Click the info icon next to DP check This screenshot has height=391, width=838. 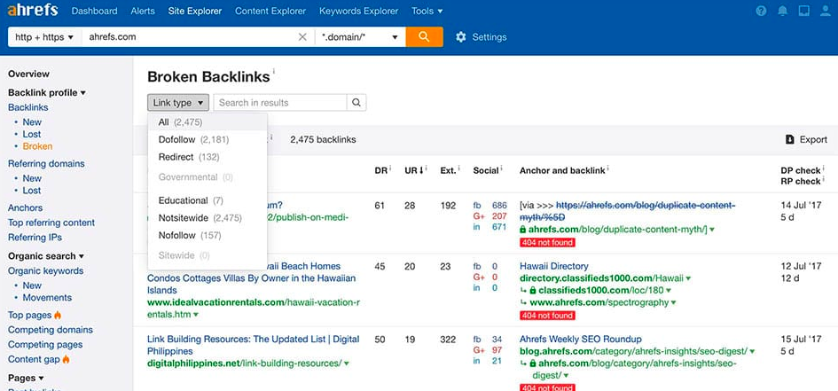coord(823,168)
